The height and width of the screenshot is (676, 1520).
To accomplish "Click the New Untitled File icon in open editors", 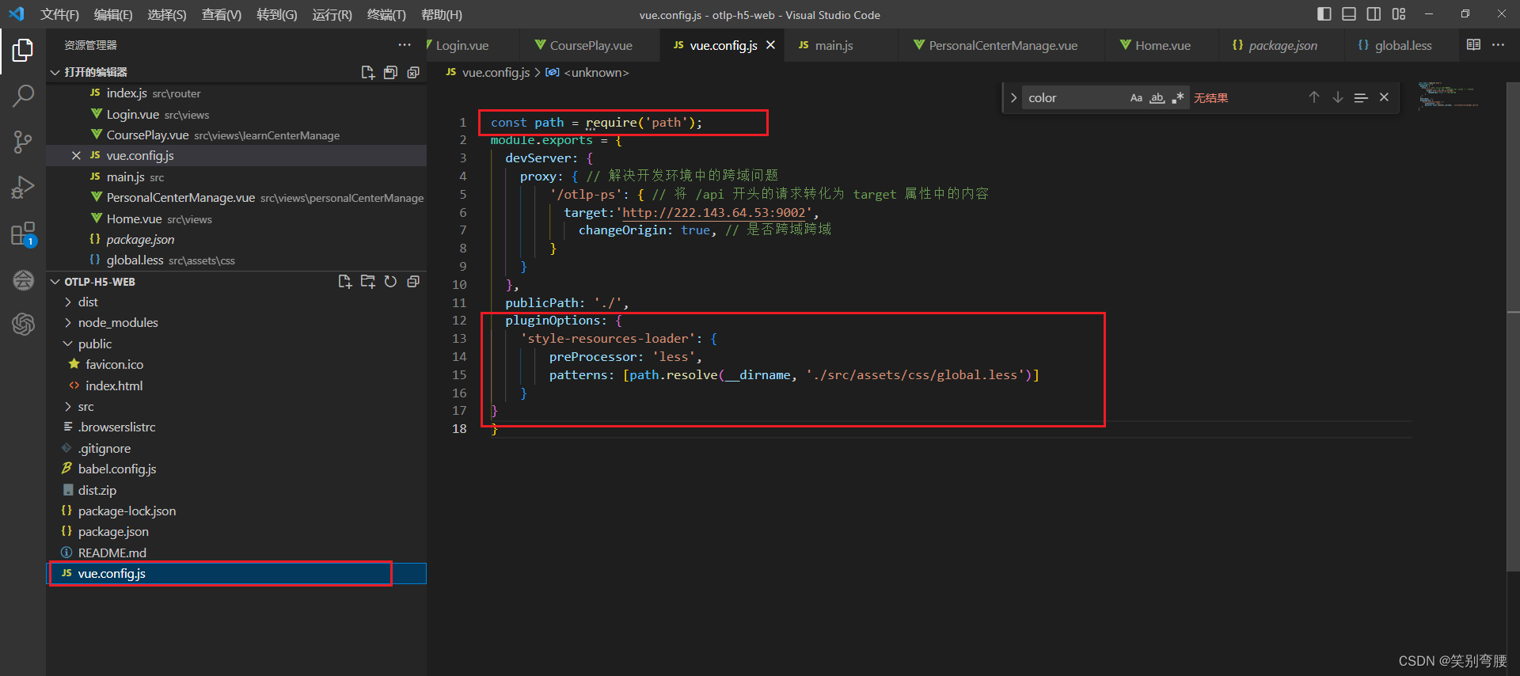I will (x=367, y=73).
